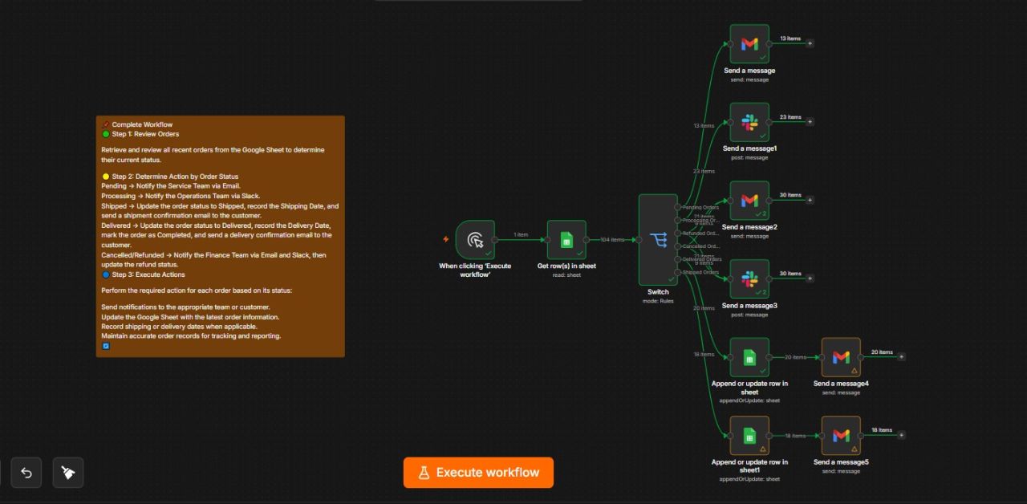Select the manual trigger node with cursor icon
The height and width of the screenshot is (504, 1027).
(475, 240)
